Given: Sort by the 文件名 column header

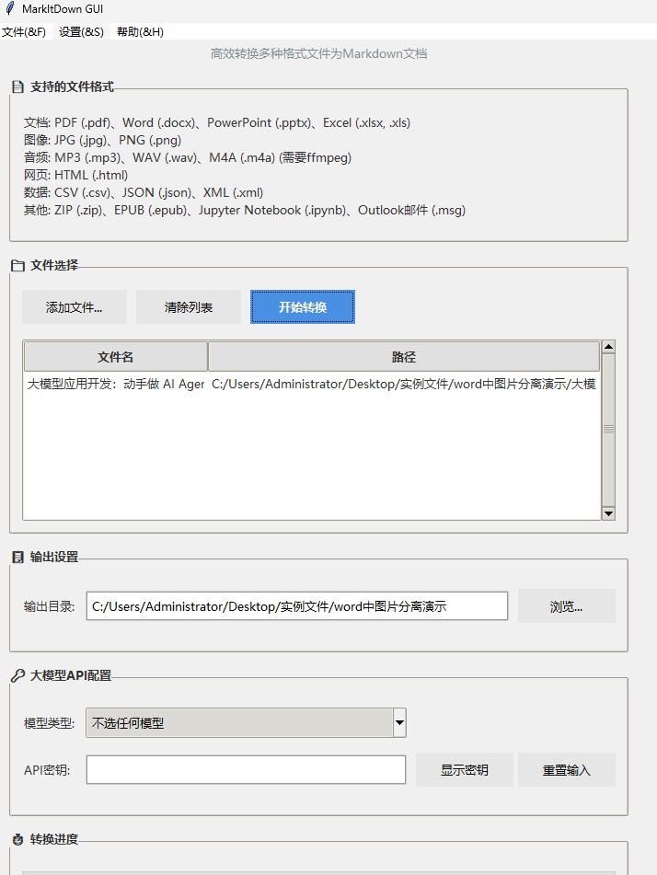Looking at the screenshot, I should coord(116,357).
